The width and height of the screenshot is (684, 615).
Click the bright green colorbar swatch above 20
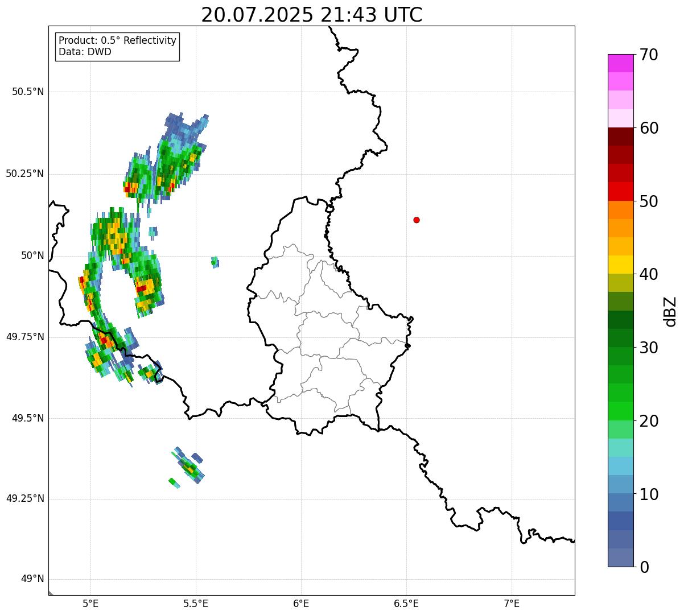620,411
